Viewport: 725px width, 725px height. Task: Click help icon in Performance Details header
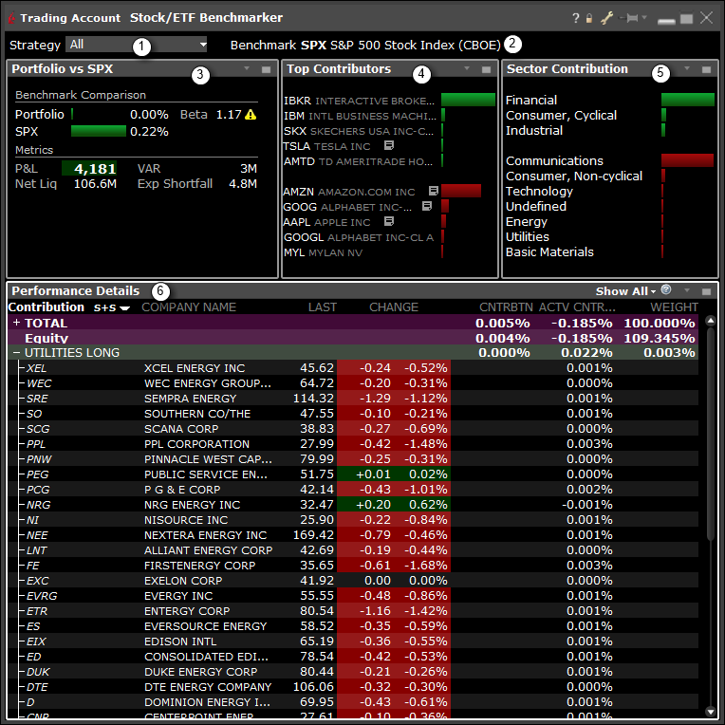tap(665, 290)
